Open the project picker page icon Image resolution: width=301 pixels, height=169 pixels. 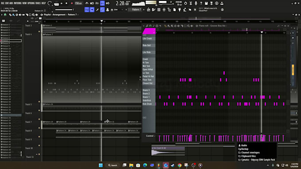[x=174, y=10]
